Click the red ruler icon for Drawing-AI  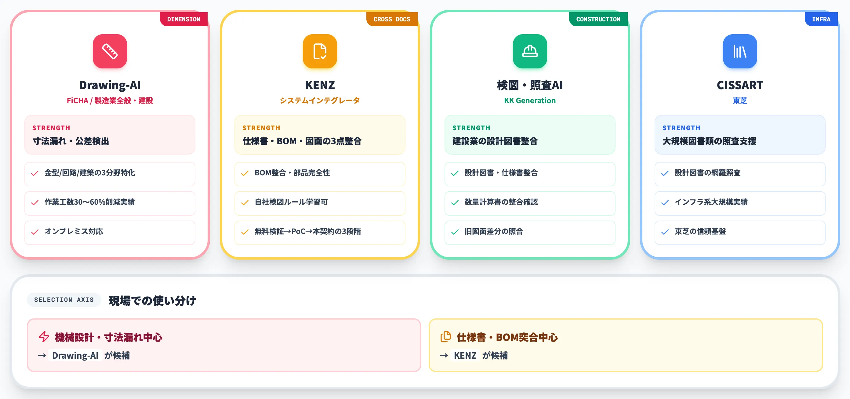pos(110,51)
